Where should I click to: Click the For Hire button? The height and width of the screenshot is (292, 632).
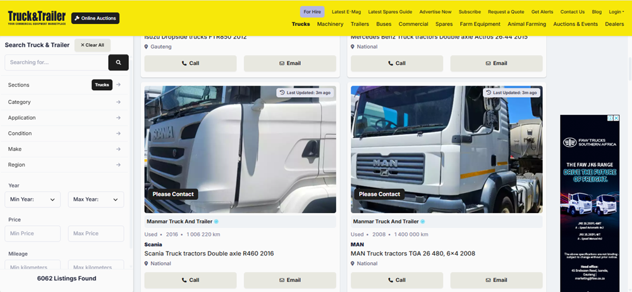tap(312, 12)
